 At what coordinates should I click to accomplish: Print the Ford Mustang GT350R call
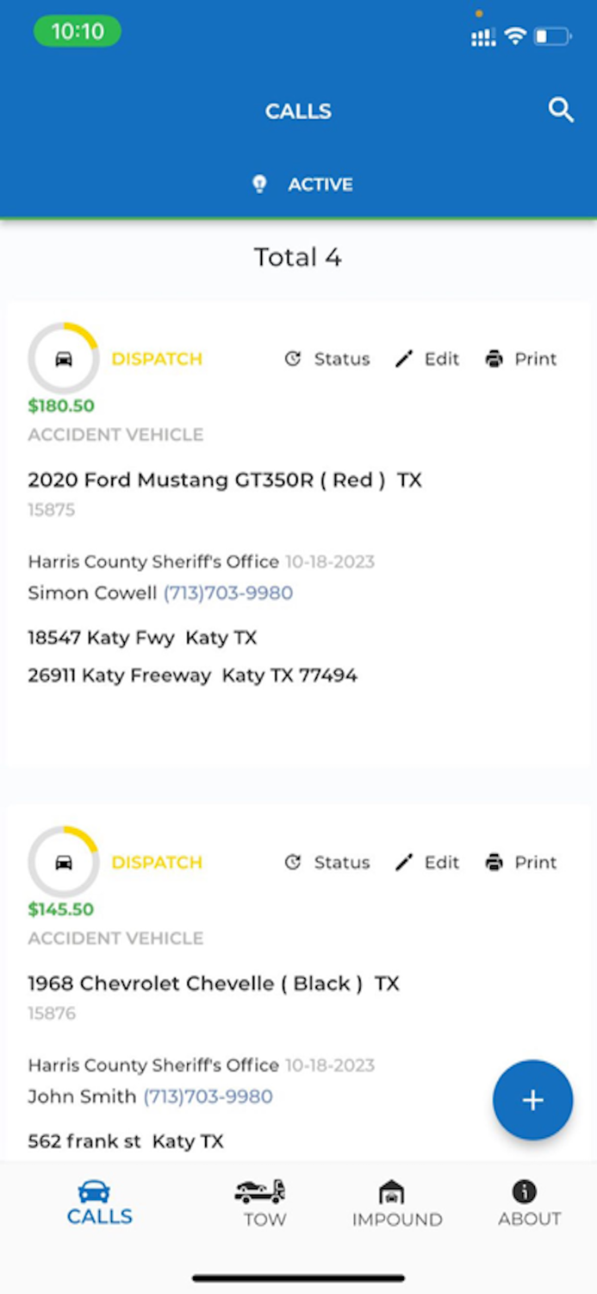pyautogui.click(x=521, y=359)
